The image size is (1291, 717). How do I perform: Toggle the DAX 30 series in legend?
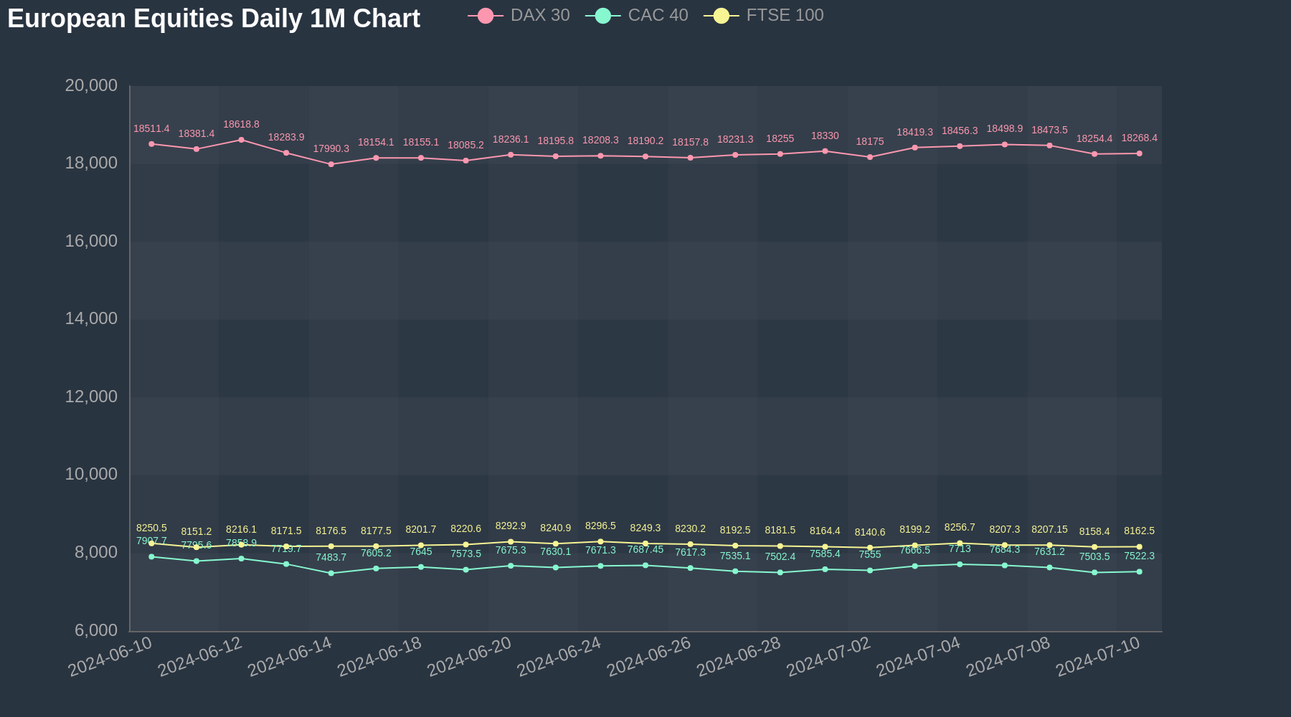519,15
